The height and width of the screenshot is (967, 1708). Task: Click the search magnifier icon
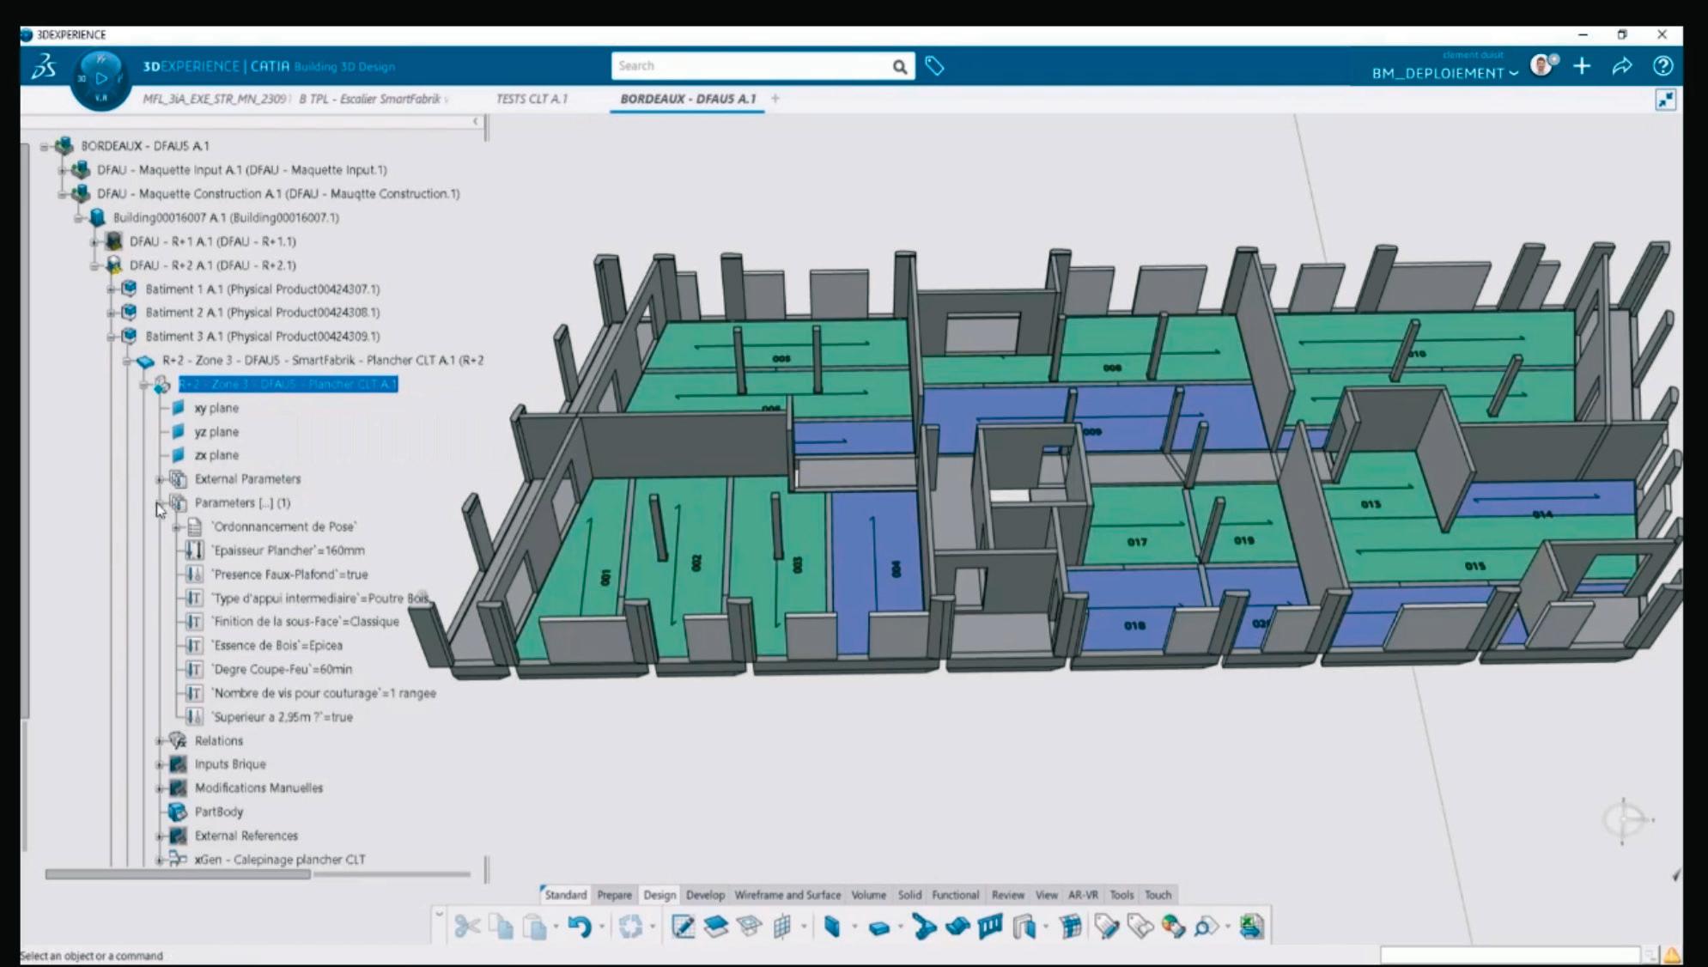pyautogui.click(x=899, y=66)
